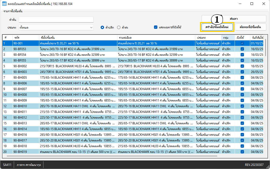Screen dimensions: 270x169
Task: Open the type dropdown showing ทั้งหมด
Action: coord(56,27)
